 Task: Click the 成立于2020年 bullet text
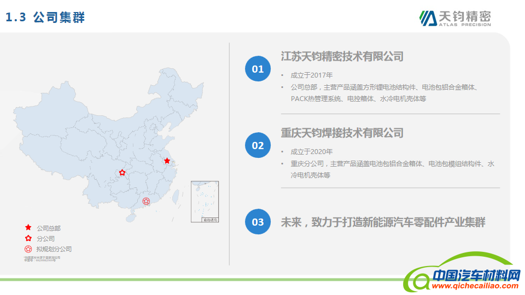pyautogui.click(x=311, y=152)
